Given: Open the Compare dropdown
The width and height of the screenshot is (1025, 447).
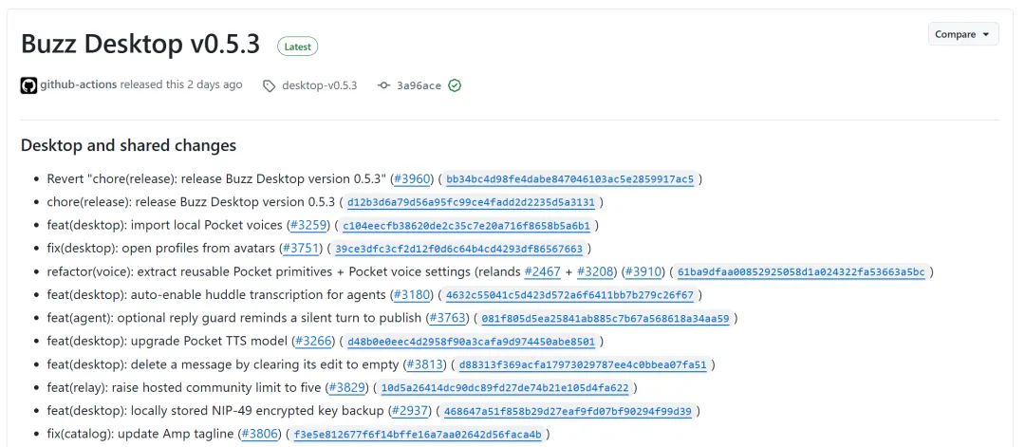Looking at the screenshot, I should tap(963, 34).
